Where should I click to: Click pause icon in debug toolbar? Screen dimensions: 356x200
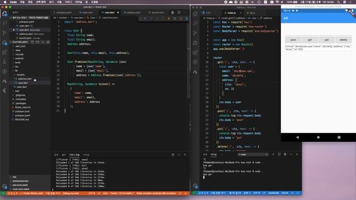(145, 18)
